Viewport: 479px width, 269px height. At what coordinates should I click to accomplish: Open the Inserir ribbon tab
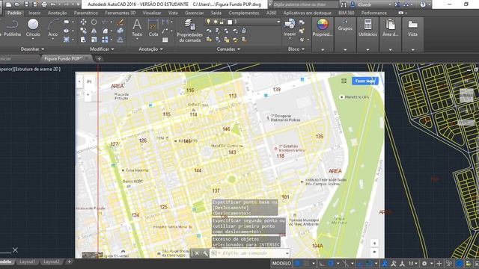tap(34, 13)
